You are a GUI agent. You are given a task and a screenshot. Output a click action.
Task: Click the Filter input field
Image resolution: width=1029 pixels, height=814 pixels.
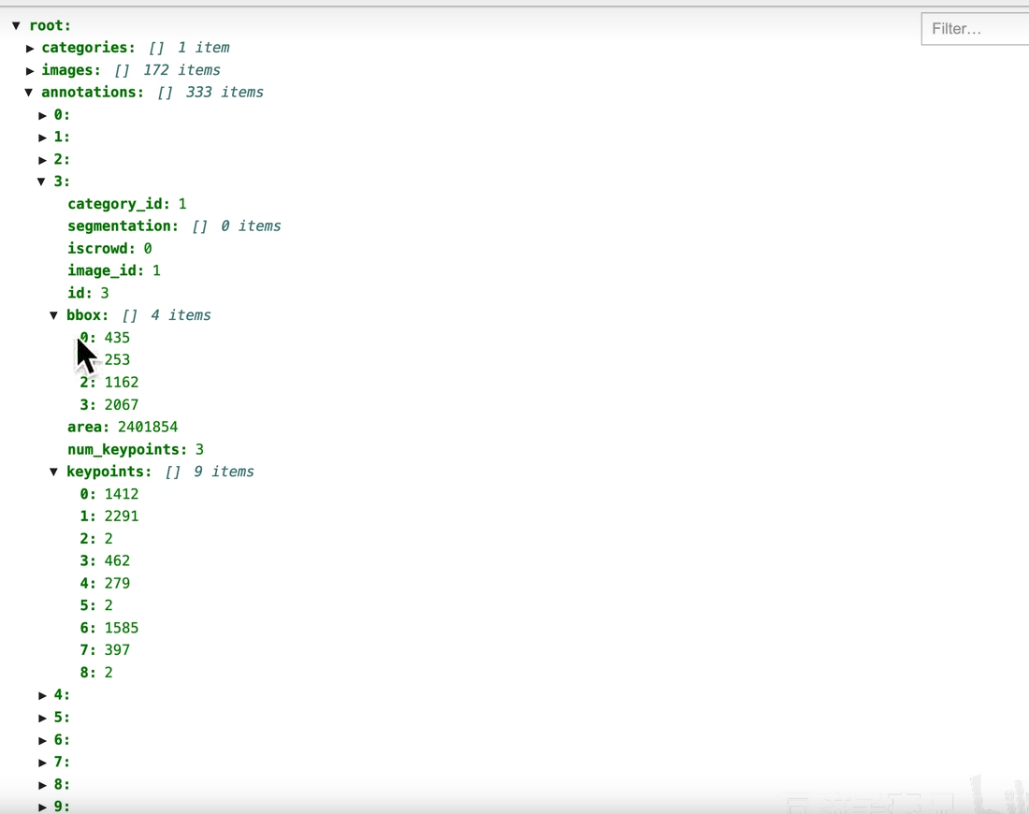[975, 29]
